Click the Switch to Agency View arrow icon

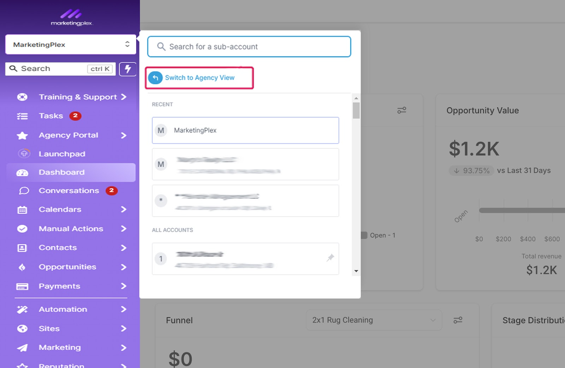click(x=155, y=78)
